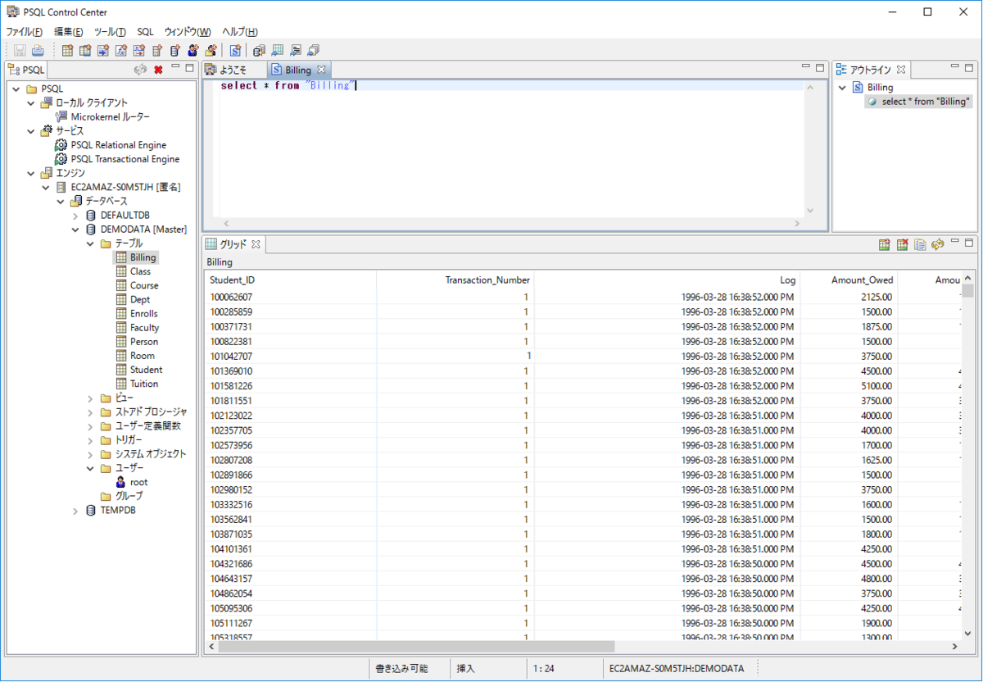
Task: Click the cell with Student_ID 100062607
Action: 290,297
